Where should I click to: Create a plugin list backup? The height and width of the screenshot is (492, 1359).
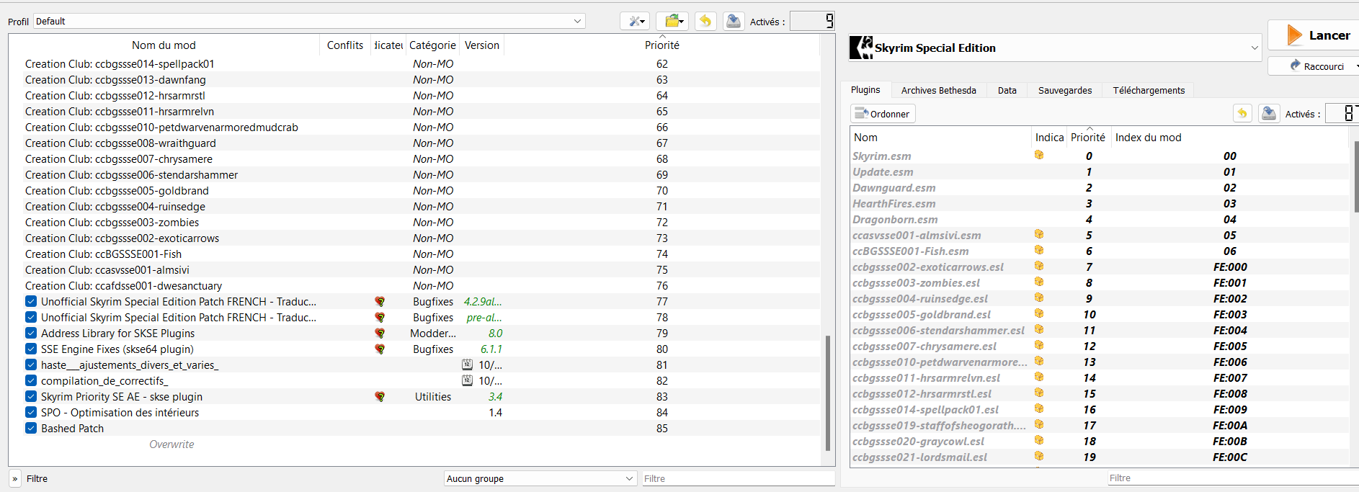(1269, 114)
